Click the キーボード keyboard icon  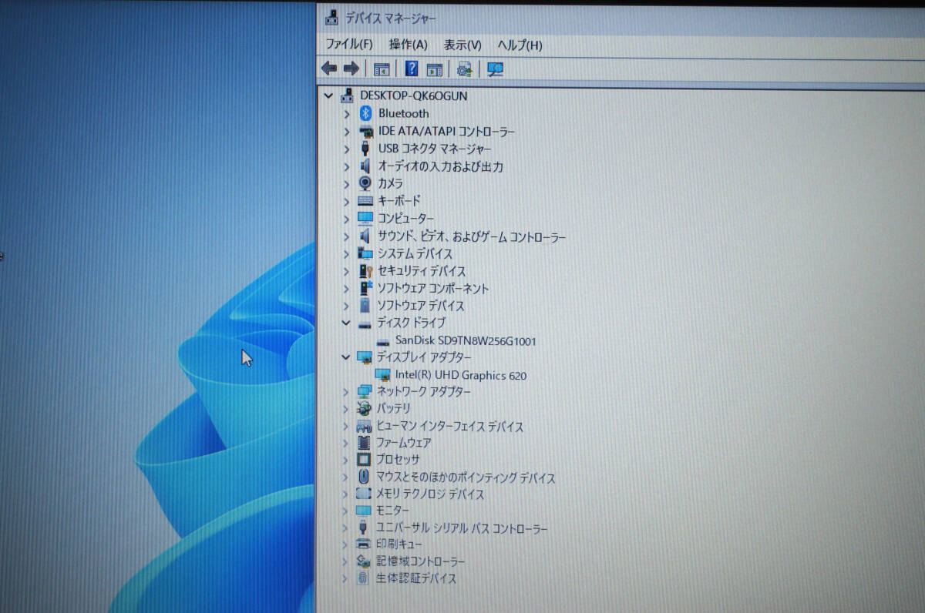(365, 200)
